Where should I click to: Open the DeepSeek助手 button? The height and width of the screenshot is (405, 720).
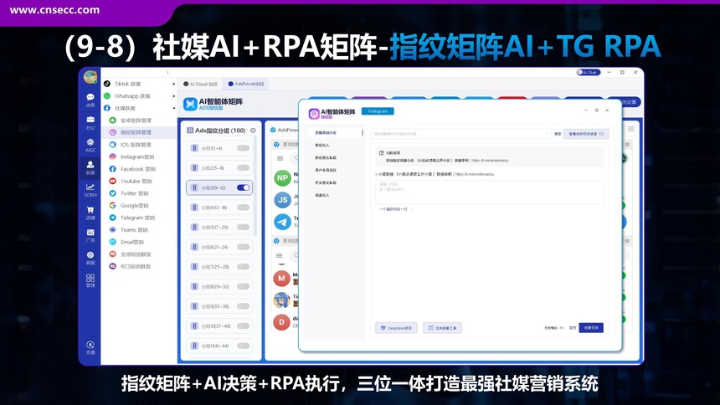(x=396, y=328)
